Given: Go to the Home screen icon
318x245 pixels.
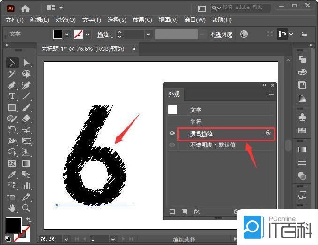Looking at the screenshot, I should (25, 8).
